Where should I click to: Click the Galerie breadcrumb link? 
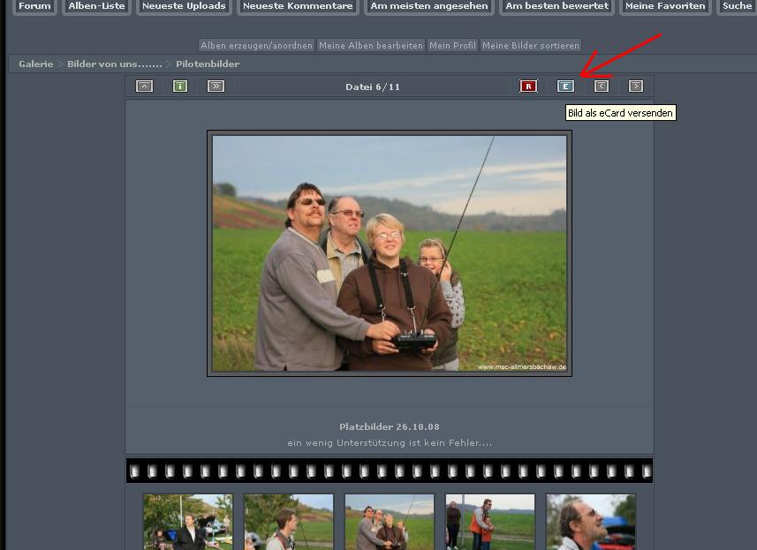point(36,64)
